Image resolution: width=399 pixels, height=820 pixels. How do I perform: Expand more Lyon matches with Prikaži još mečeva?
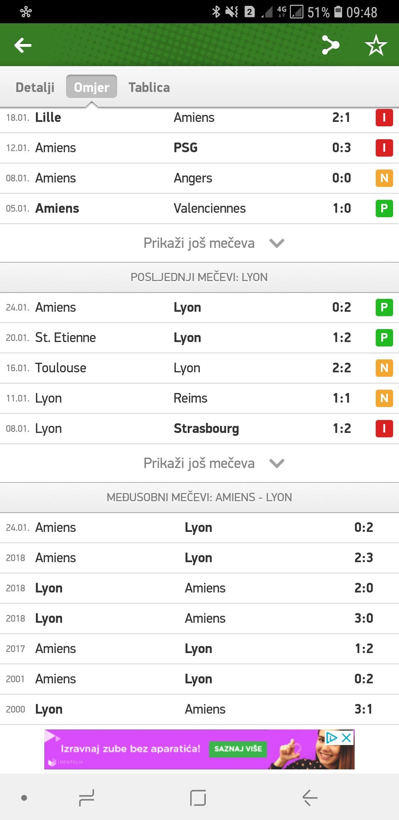[x=214, y=463]
